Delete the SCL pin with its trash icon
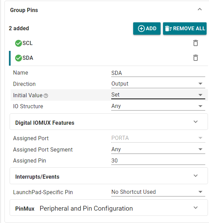The width and height of the screenshot is (209, 223). pyautogui.click(x=196, y=43)
